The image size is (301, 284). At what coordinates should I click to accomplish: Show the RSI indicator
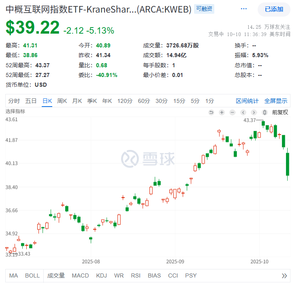click(x=136, y=276)
